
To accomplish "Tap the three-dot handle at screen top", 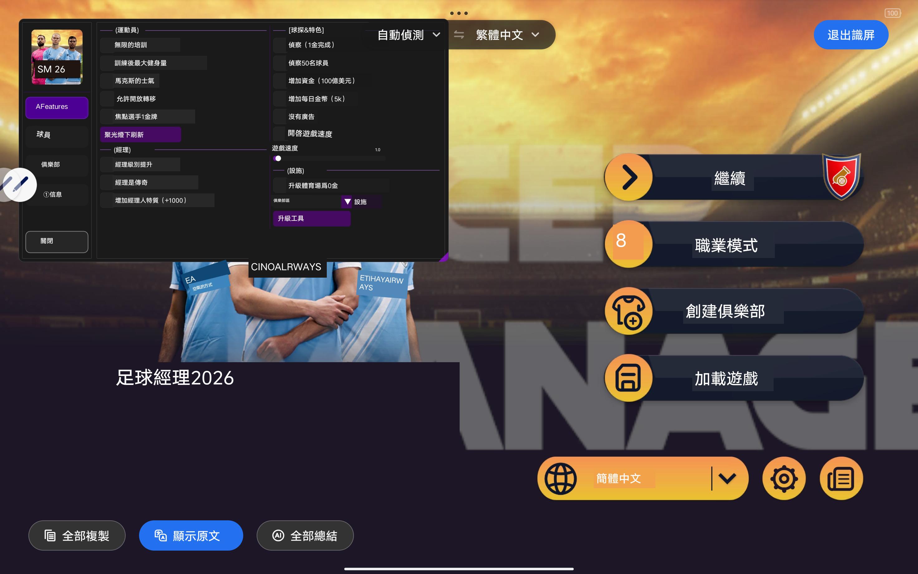I will click(459, 13).
